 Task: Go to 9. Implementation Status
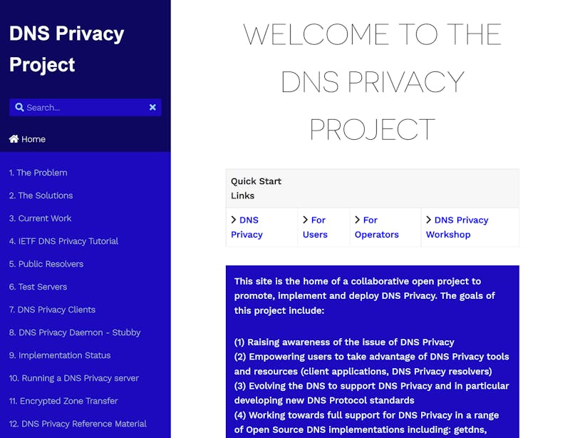pos(60,355)
